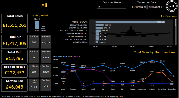Click the £582K October data label

tap(152, 62)
